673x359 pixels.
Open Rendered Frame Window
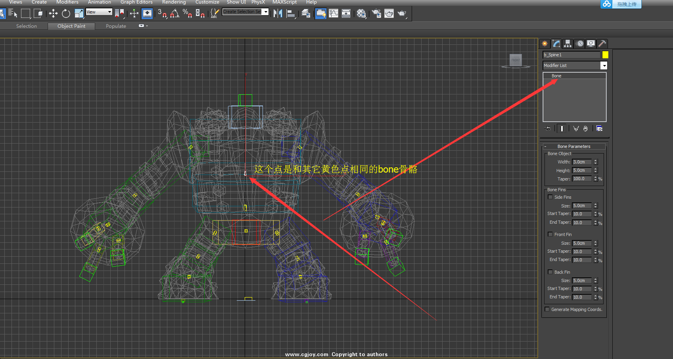point(389,13)
